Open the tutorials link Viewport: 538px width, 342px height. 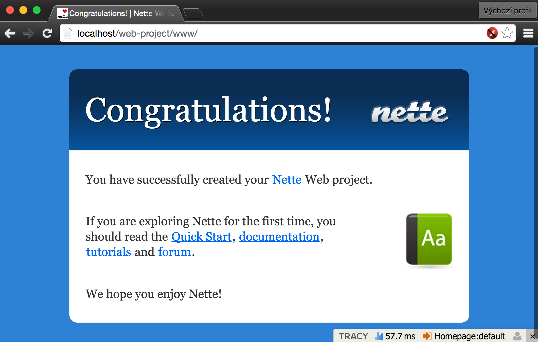[x=109, y=252]
